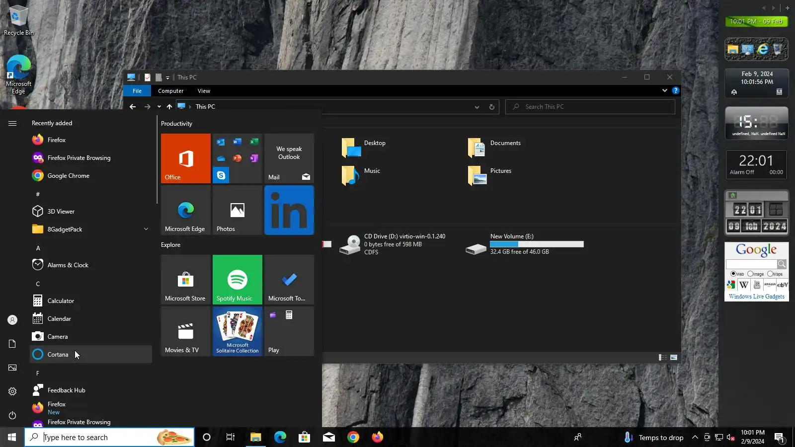Open the address bar history dropdown
Viewport: 795px width, 447px height.
477,107
